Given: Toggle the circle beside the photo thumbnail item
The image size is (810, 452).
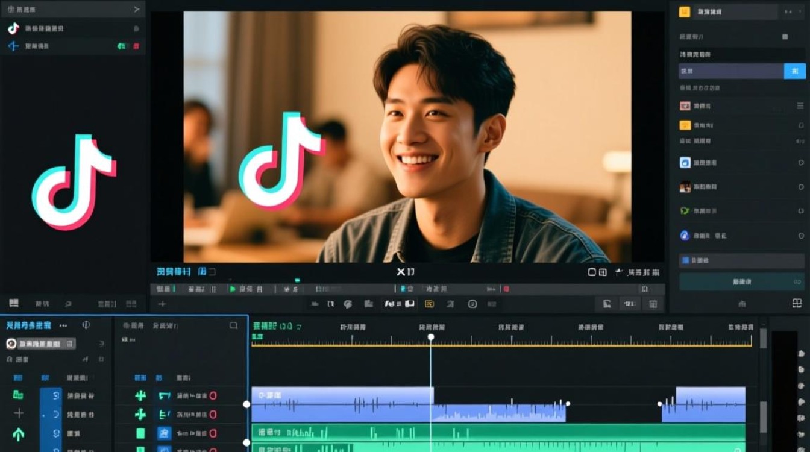Looking at the screenshot, I should click(801, 187).
